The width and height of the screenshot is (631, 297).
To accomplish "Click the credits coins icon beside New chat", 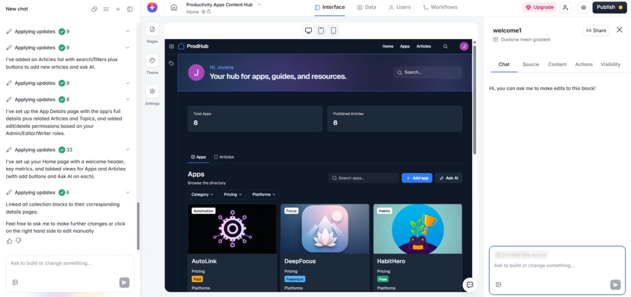I will click(x=94, y=9).
